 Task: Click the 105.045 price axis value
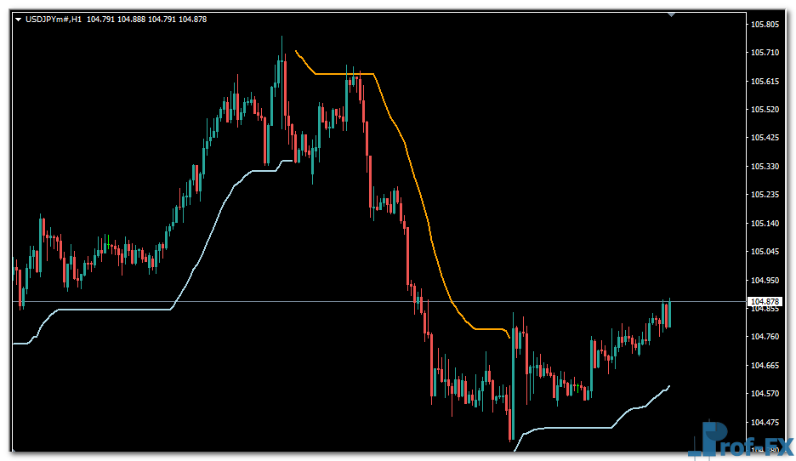pyautogui.click(x=765, y=252)
